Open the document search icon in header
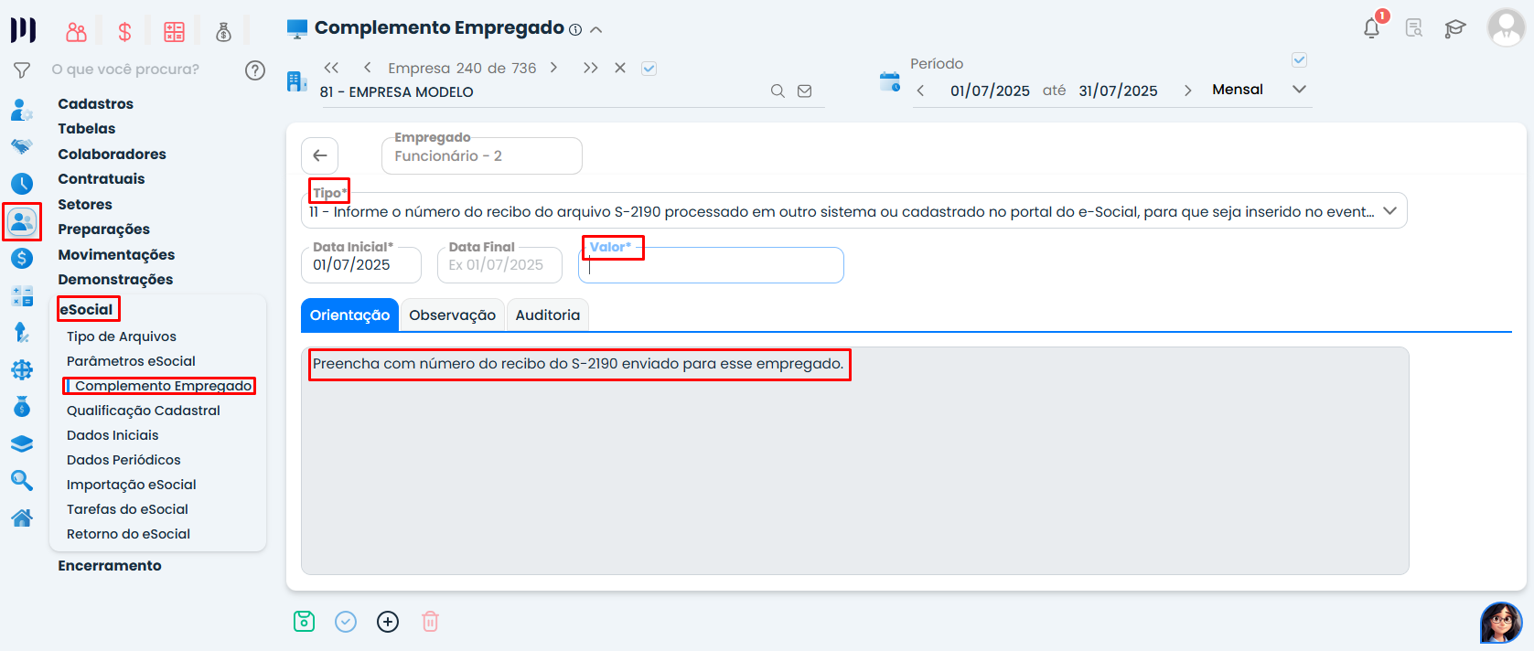 coord(1414,28)
